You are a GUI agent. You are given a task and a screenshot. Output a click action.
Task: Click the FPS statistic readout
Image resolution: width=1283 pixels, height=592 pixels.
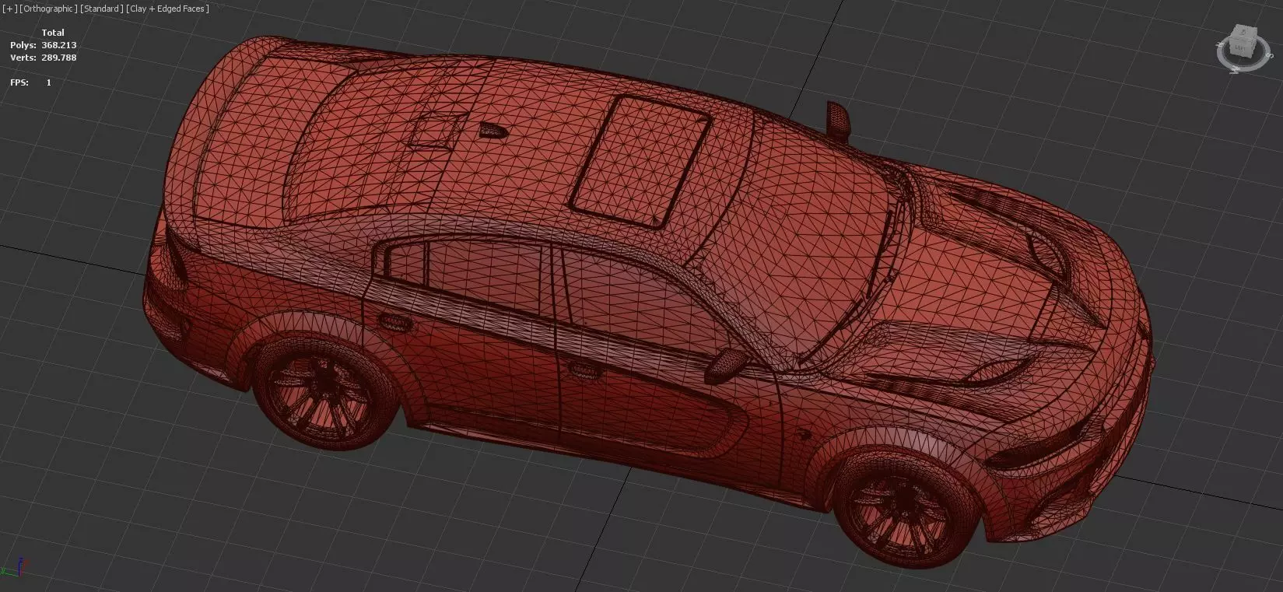30,82
